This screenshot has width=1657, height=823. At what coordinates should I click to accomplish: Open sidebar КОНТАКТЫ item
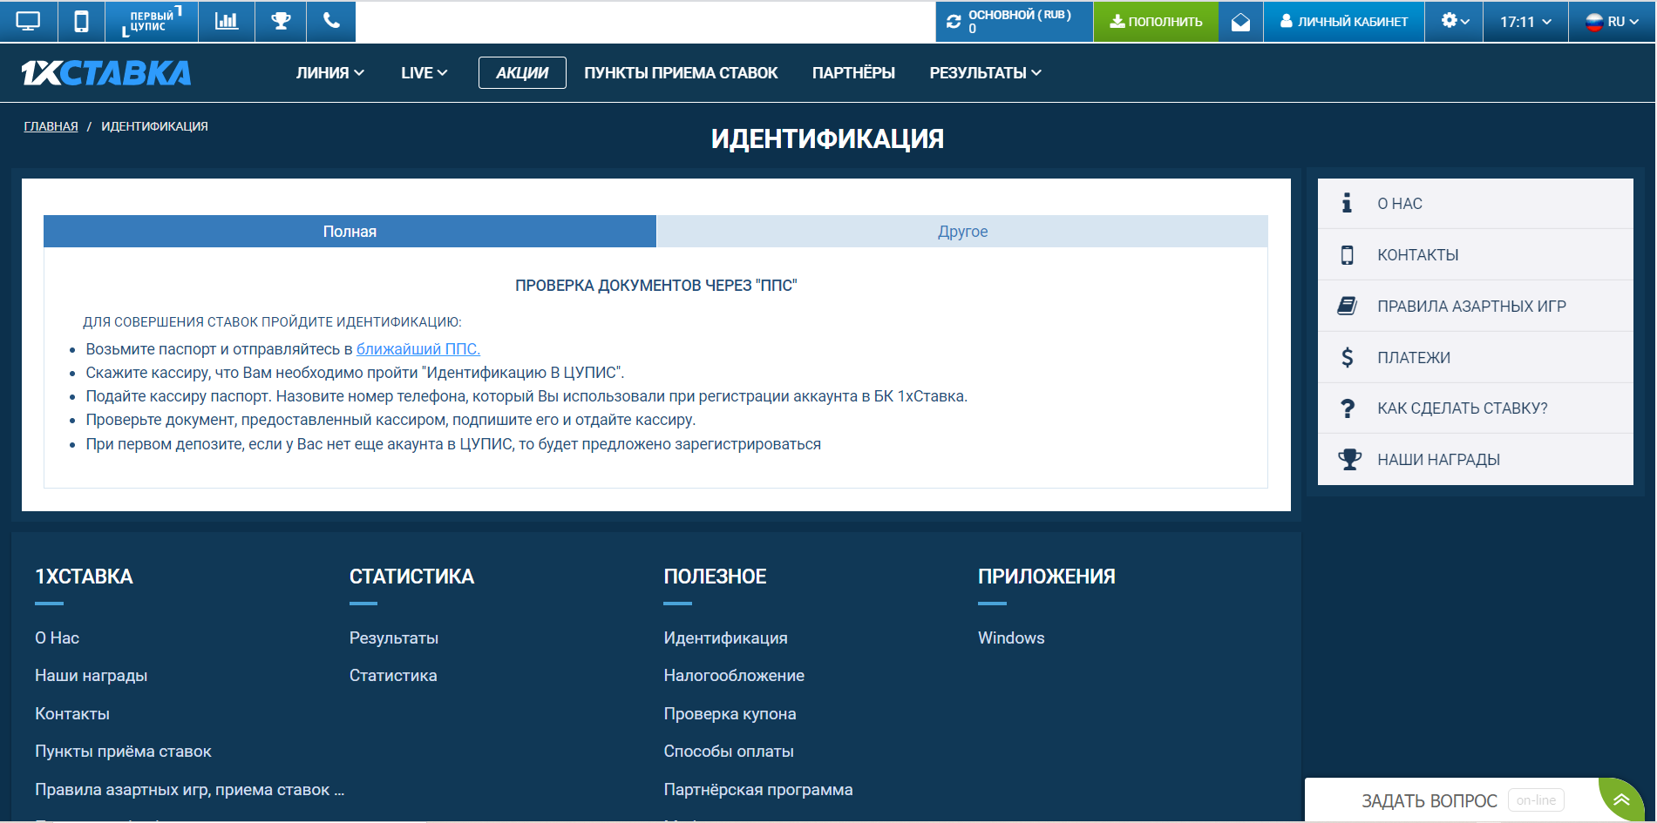tap(1475, 255)
